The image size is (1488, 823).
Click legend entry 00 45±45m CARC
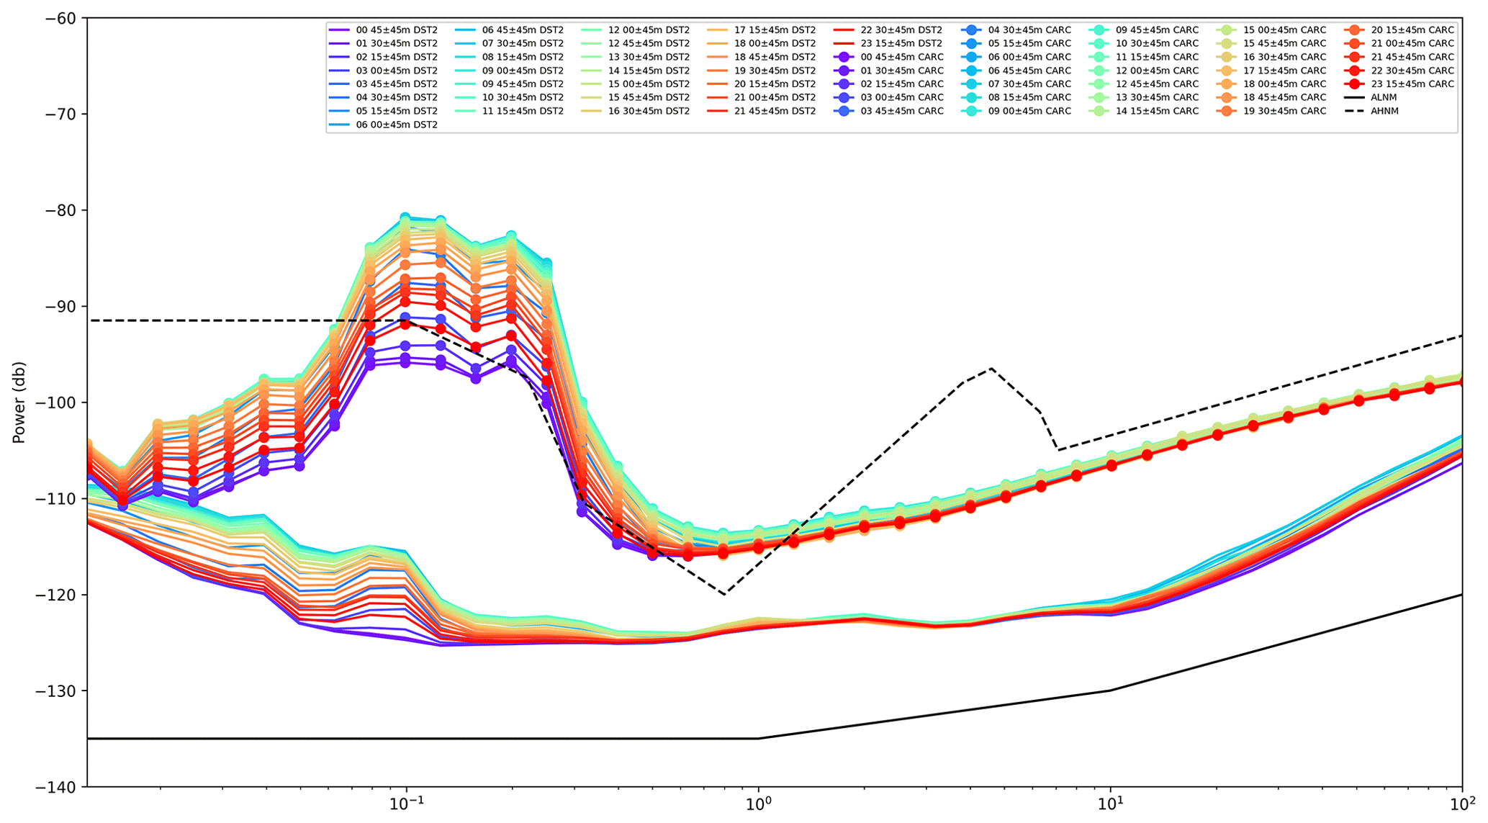(902, 57)
